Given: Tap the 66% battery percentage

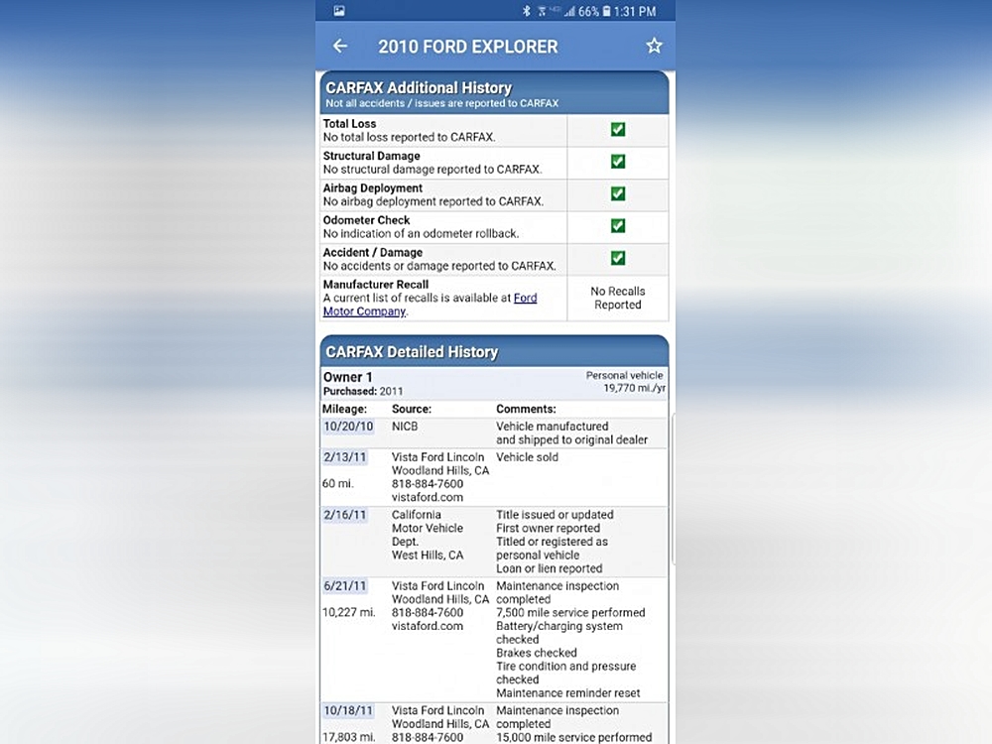Looking at the screenshot, I should click(588, 11).
